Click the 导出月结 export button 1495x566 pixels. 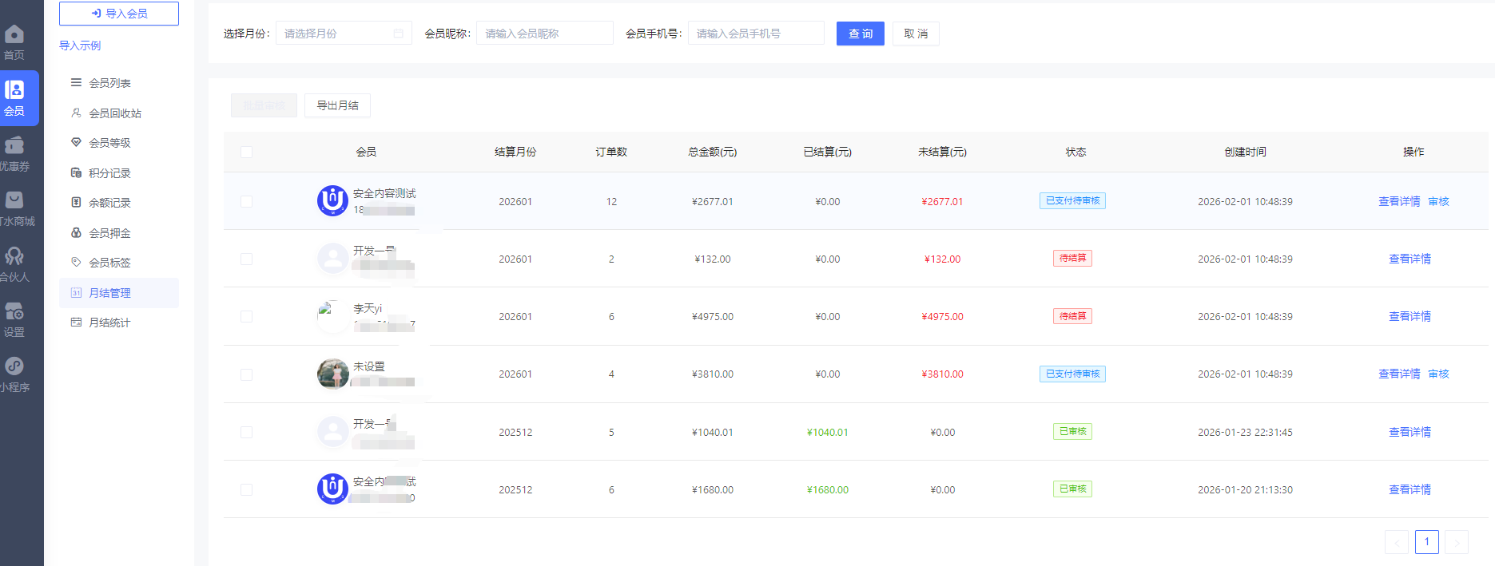(x=337, y=105)
